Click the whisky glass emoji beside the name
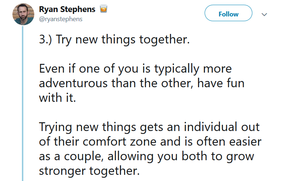283x181 pixels. 104,9
